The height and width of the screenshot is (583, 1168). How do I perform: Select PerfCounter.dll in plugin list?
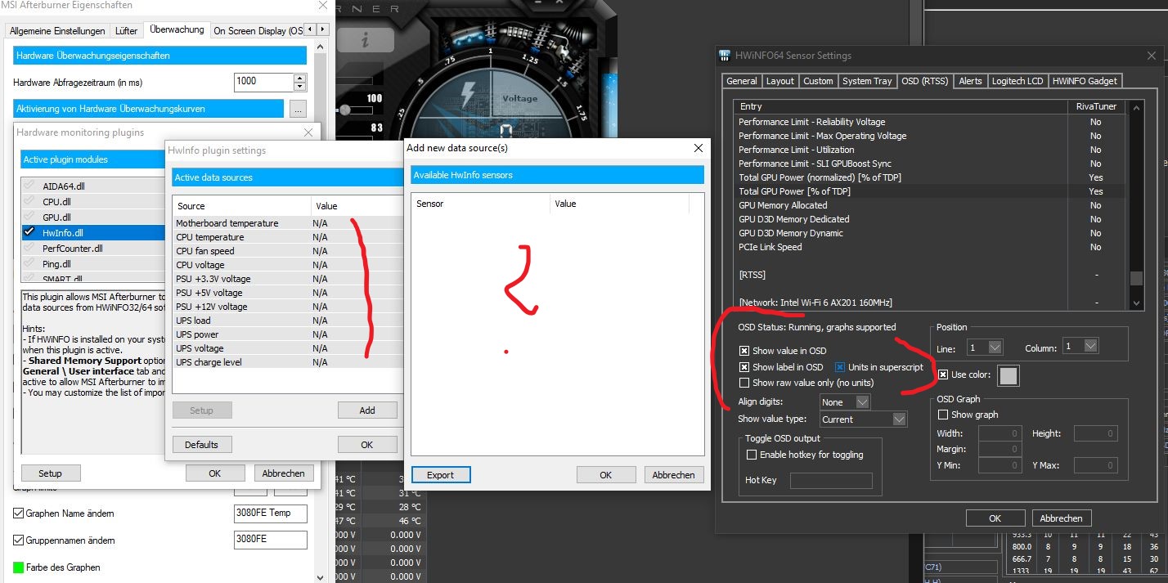coord(94,249)
